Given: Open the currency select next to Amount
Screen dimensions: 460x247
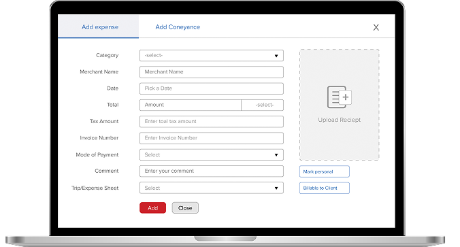Looking at the screenshot, I should pyautogui.click(x=263, y=105).
